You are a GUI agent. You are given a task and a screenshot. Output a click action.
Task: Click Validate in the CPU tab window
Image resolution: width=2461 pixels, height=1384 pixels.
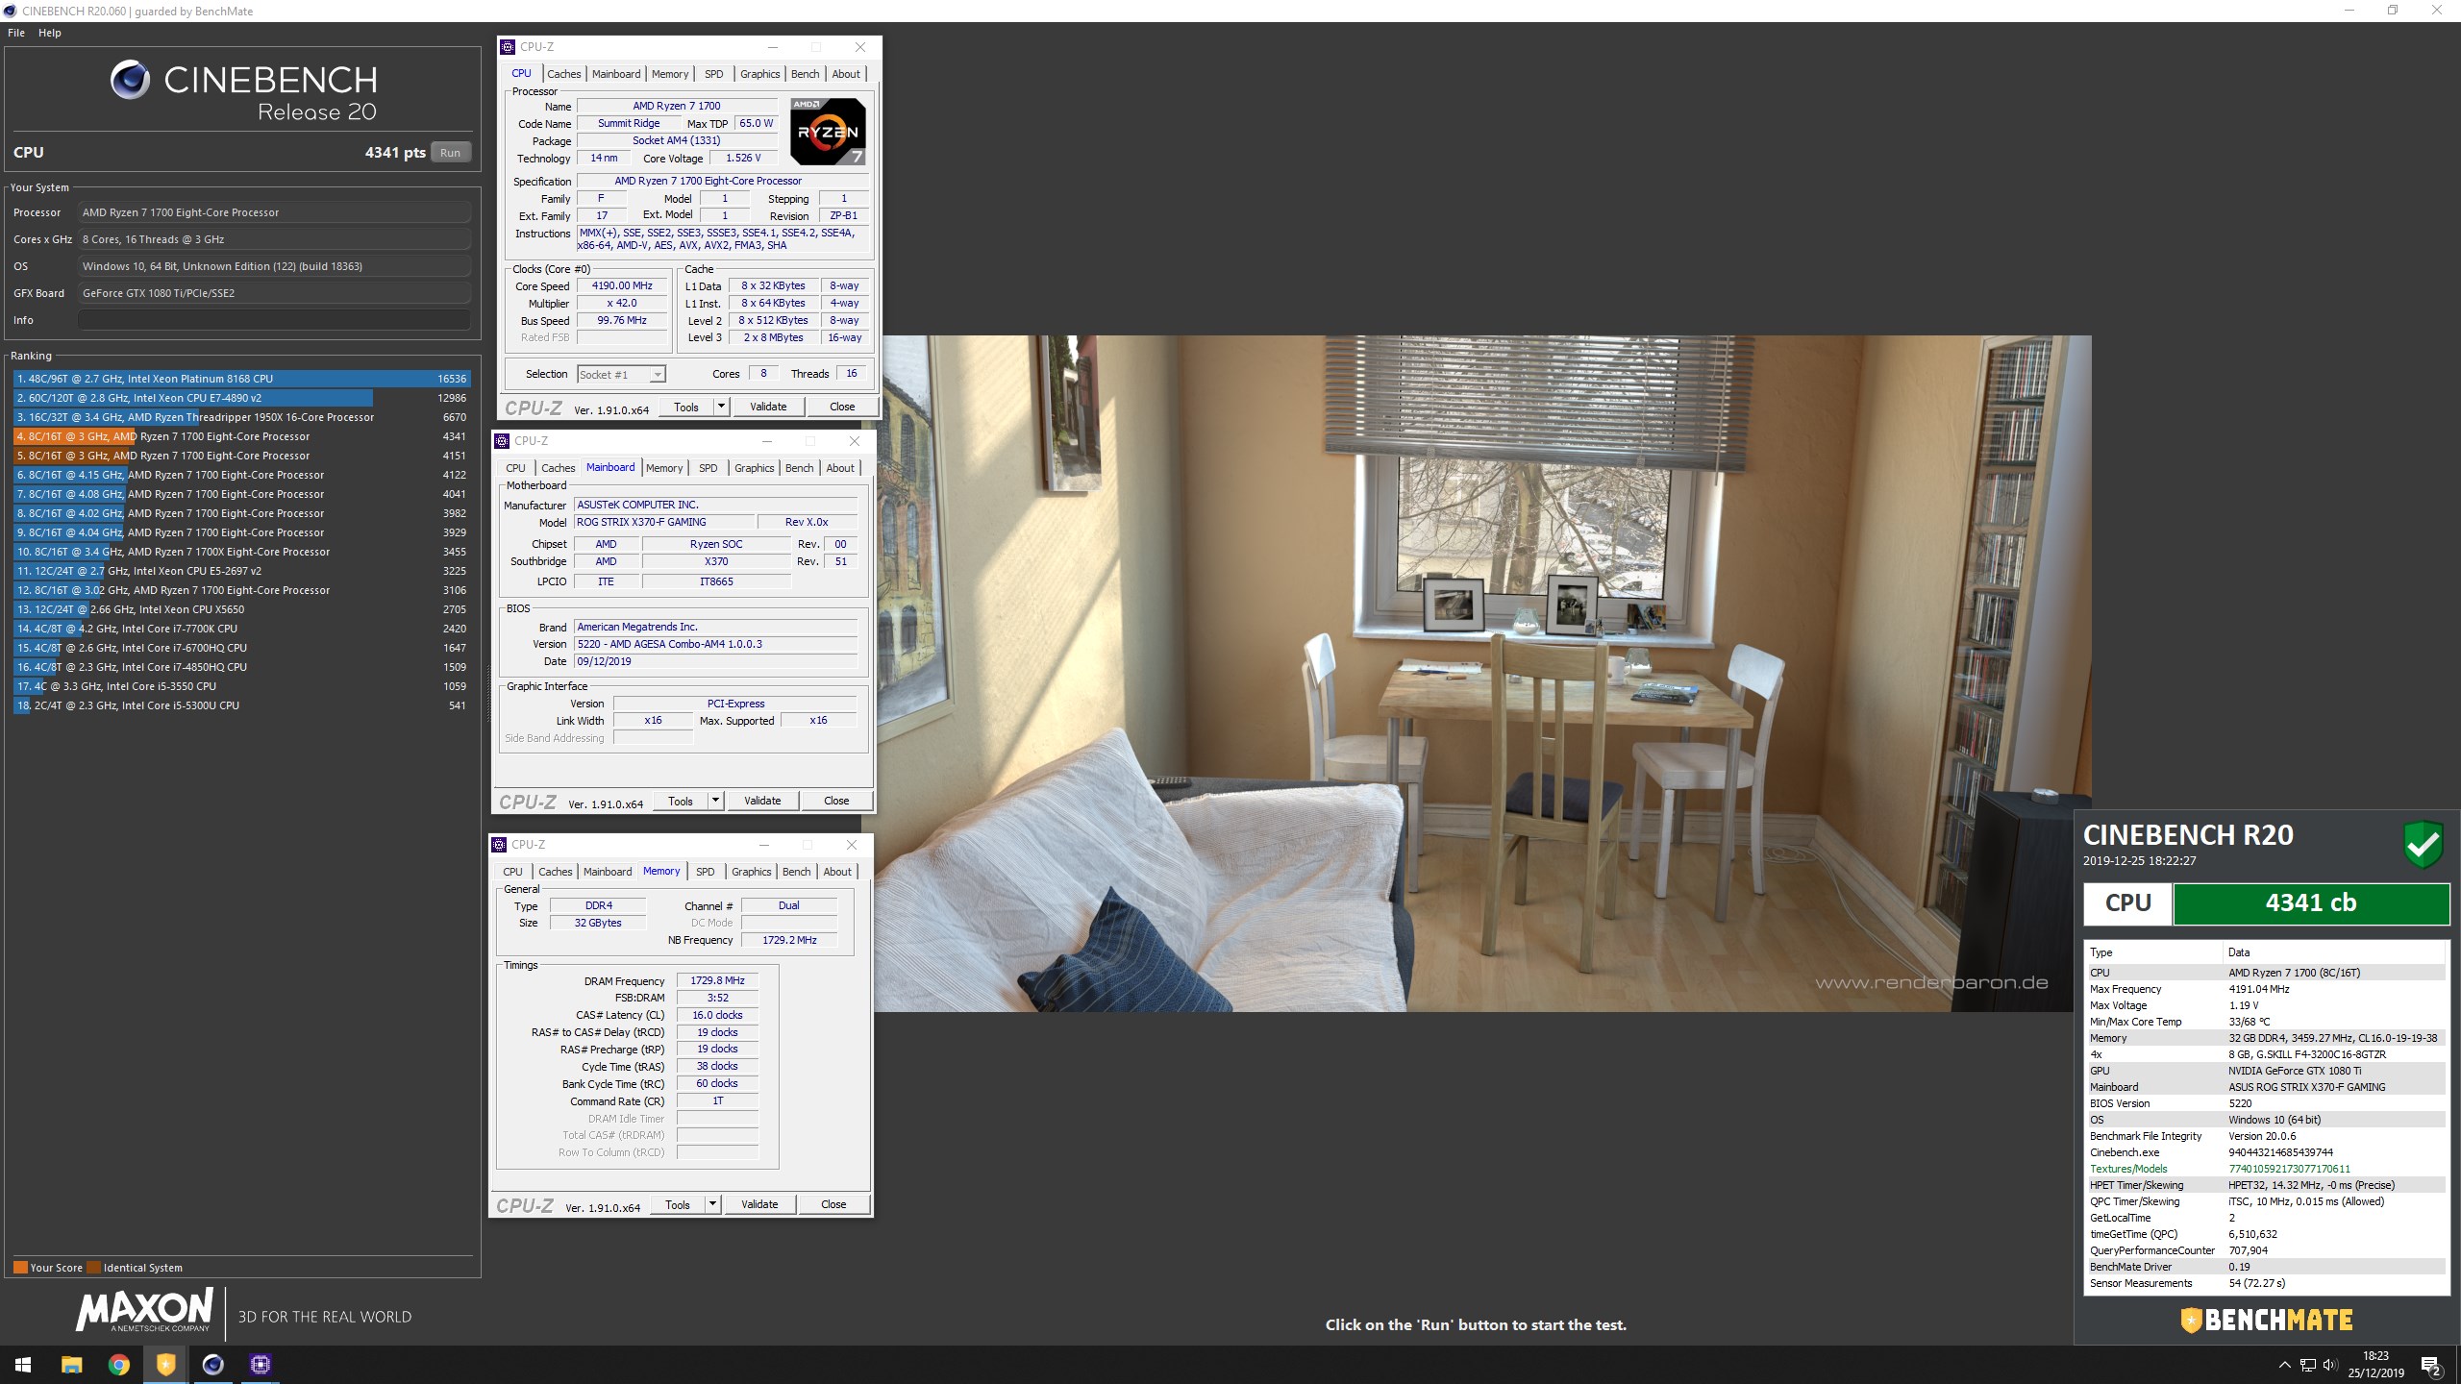768,407
